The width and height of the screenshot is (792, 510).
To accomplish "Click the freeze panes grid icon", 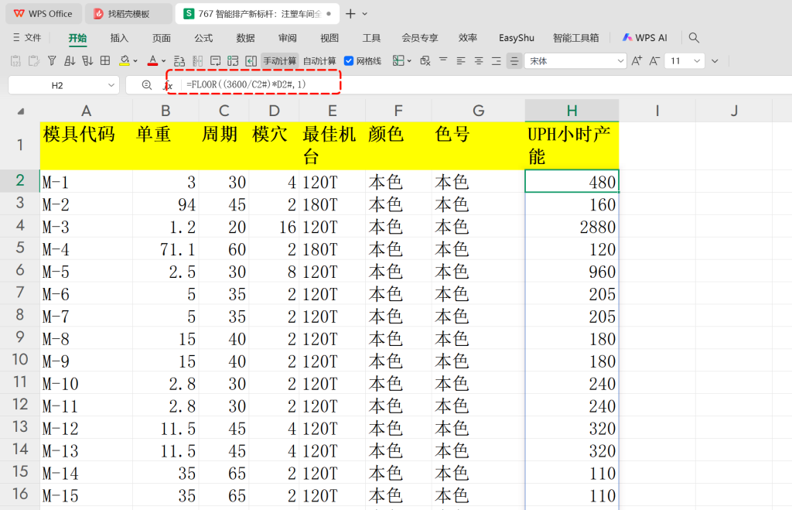I will [398, 61].
